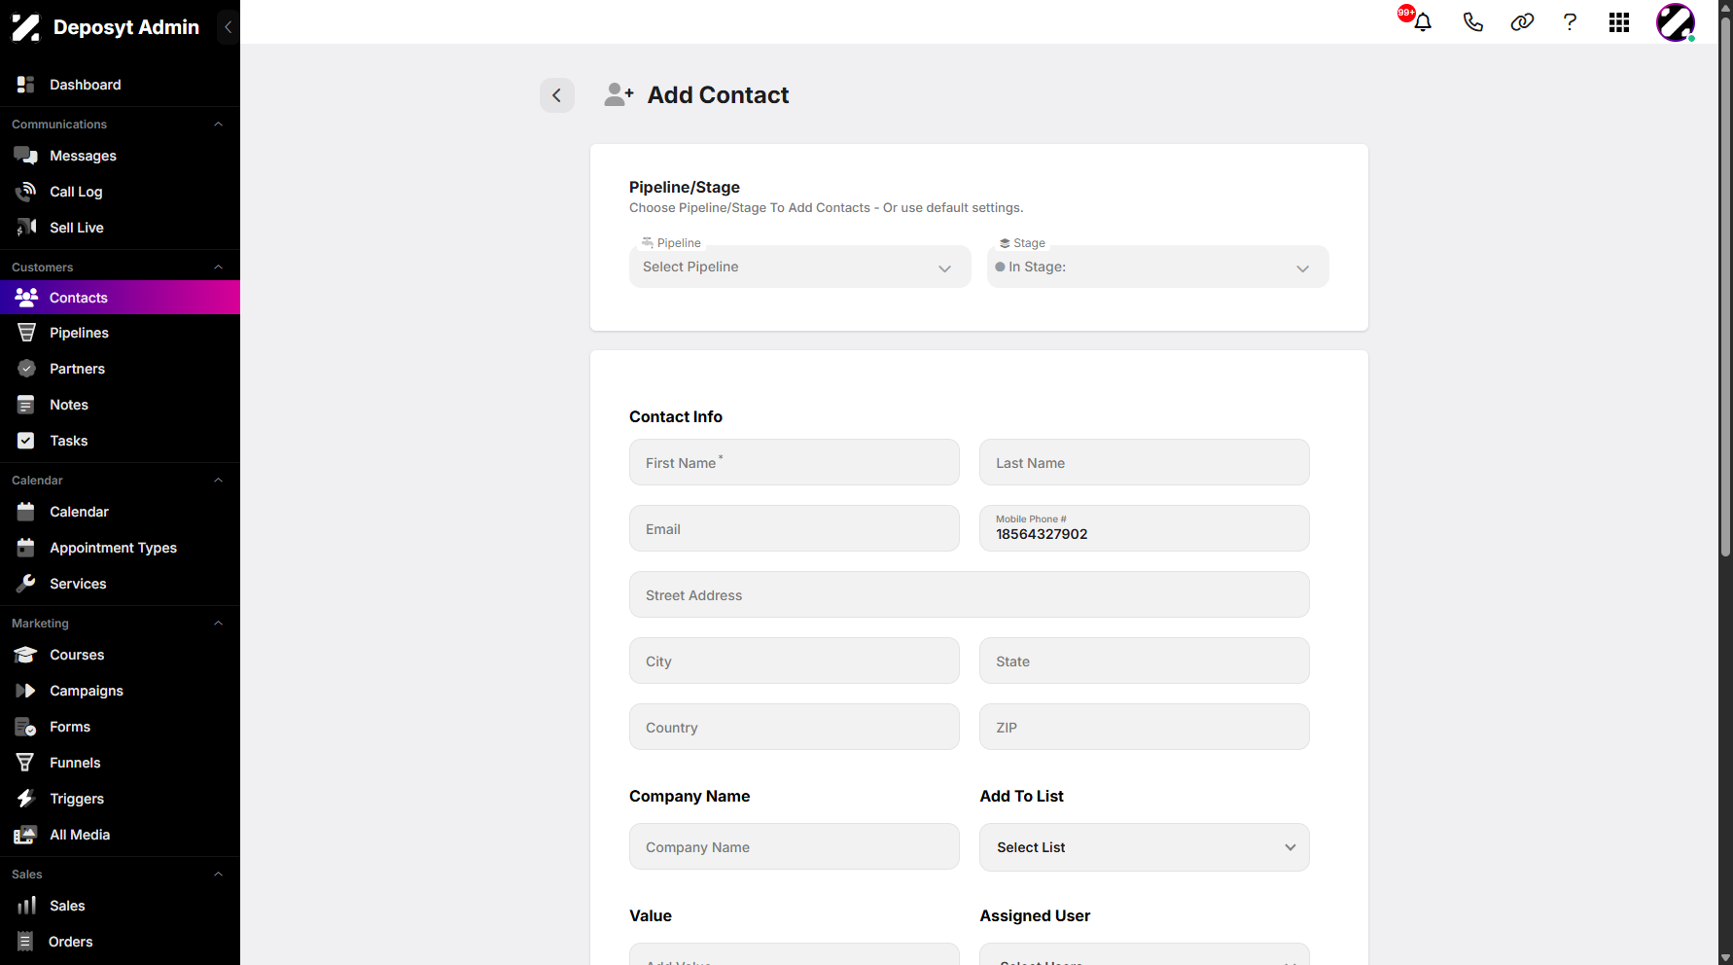Click the Mobile Phone number field
This screenshot has width=1733, height=965.
tap(1144, 528)
